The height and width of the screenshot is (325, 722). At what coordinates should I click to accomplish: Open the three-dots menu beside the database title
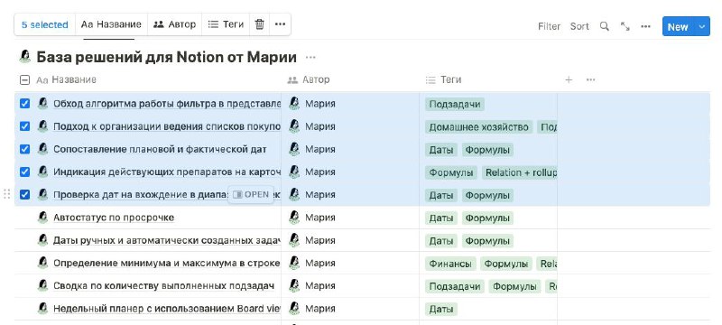pyautogui.click(x=310, y=58)
